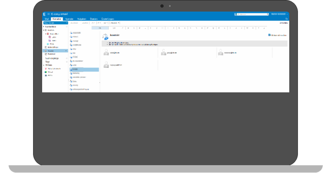Open the user account menu at top right
331x173 pixels.
[279, 14]
